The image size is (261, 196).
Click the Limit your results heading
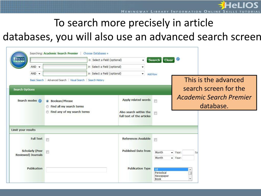23,130
